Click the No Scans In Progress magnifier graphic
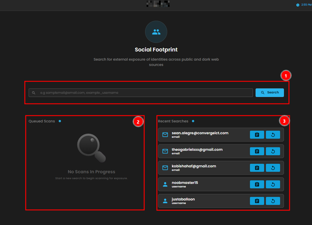The width and height of the screenshot is (312, 225). pyautogui.click(x=91, y=148)
